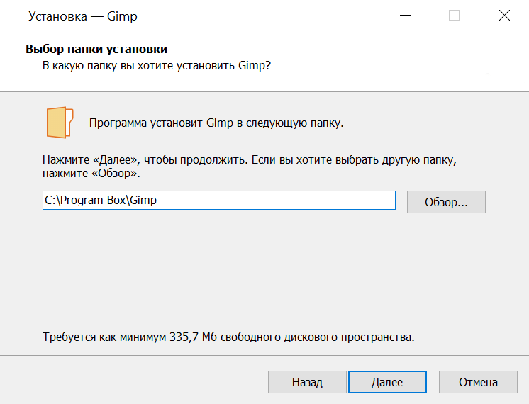This screenshot has height=404, width=529.
Task: Minimize the Установка — Gimp window
Action: (405, 16)
